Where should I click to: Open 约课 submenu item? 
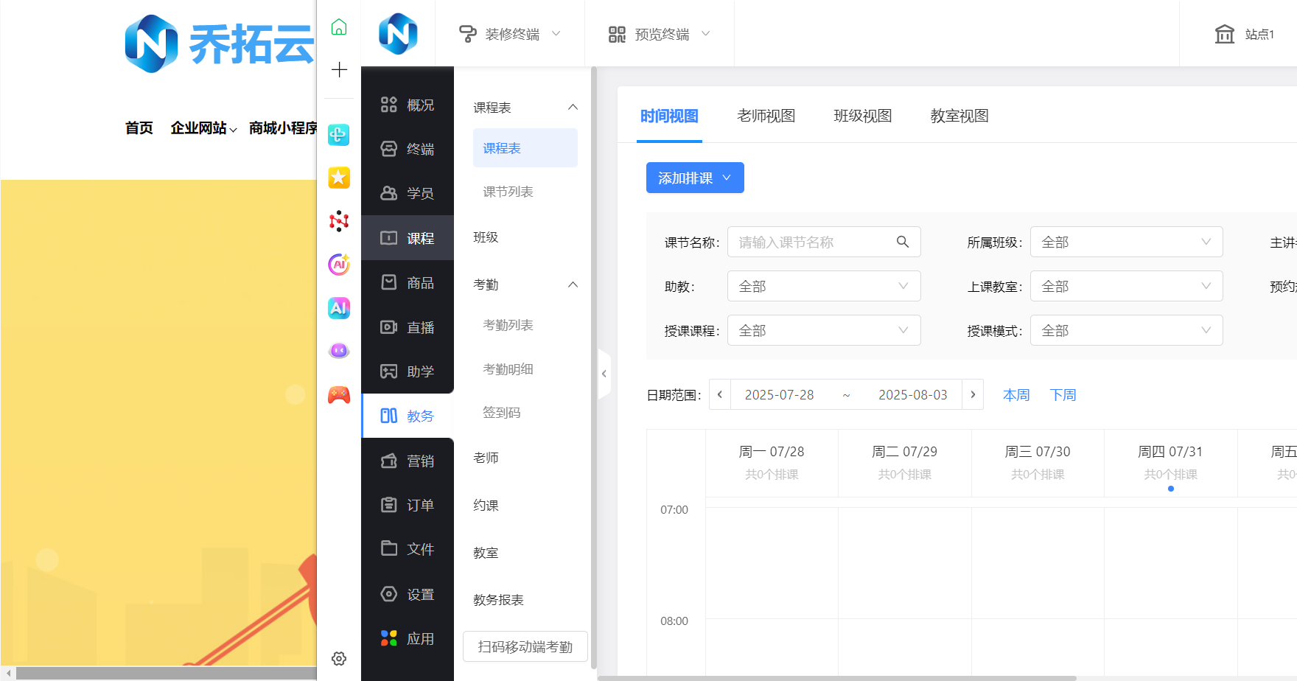coord(486,506)
